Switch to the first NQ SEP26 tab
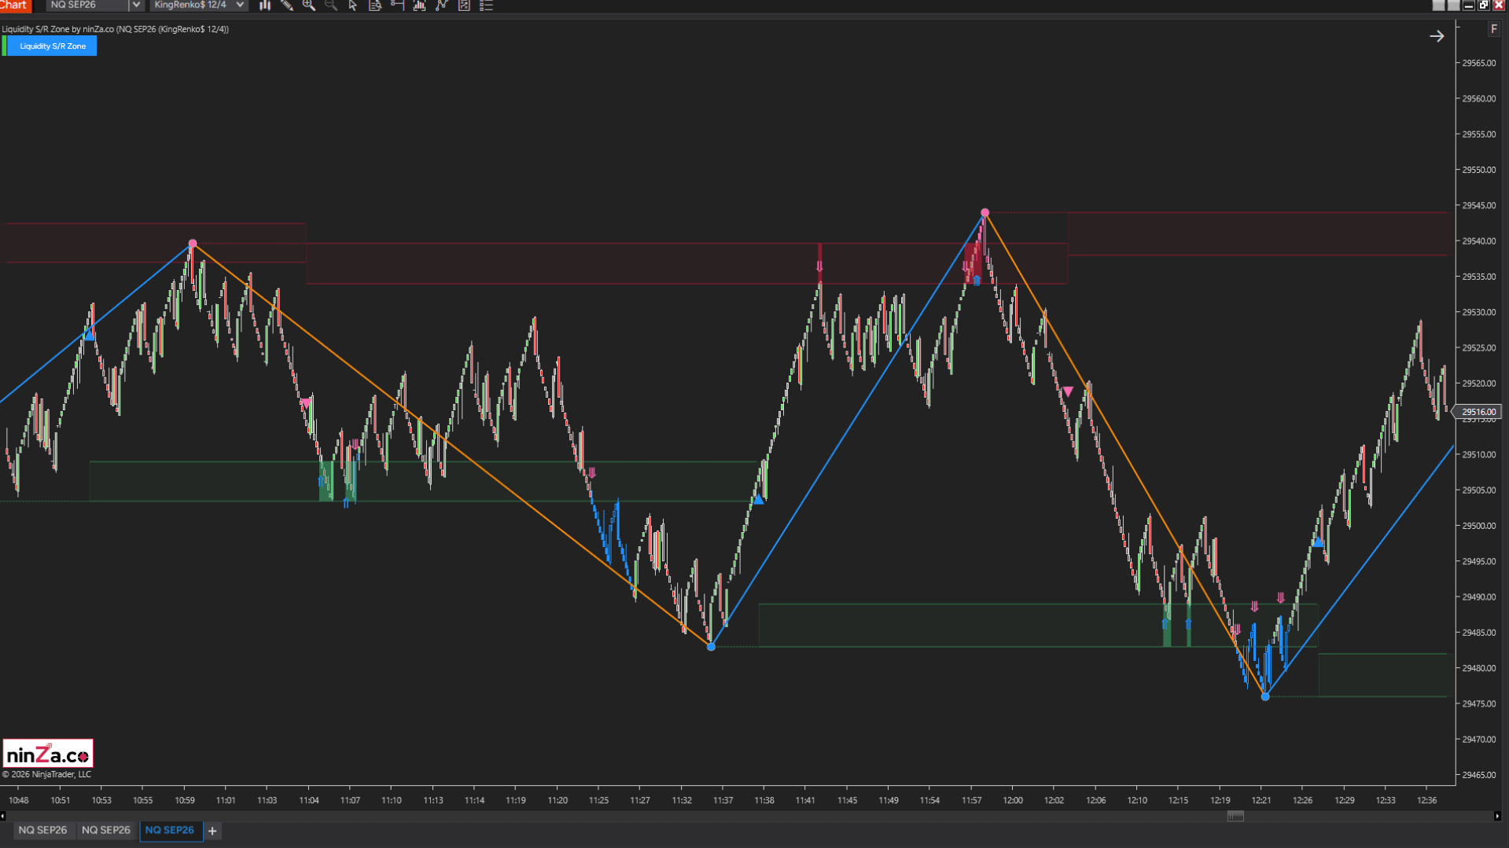 pyautogui.click(x=42, y=830)
